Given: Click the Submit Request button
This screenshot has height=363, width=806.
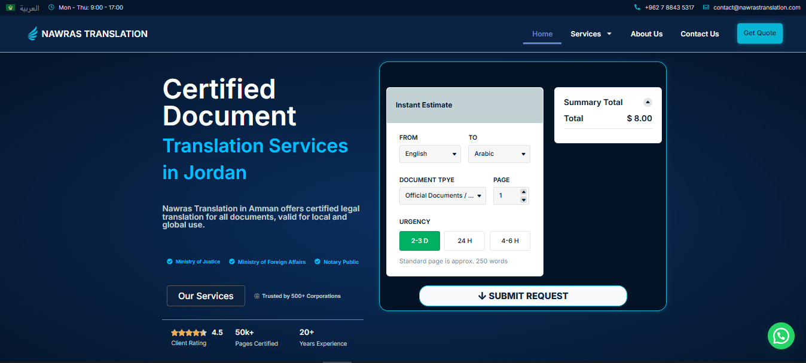Looking at the screenshot, I should point(523,296).
